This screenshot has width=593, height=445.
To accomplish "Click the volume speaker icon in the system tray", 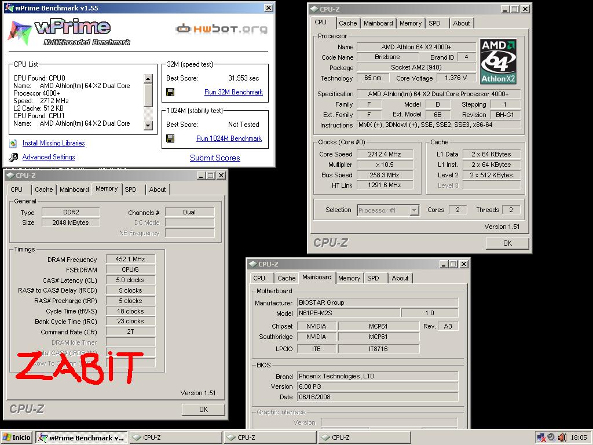I will pyautogui.click(x=562, y=437).
